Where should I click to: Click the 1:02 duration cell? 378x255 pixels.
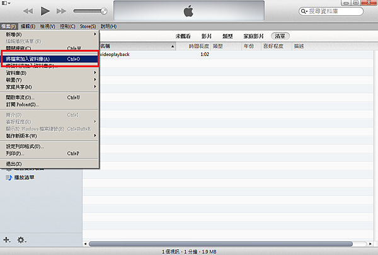pos(205,55)
